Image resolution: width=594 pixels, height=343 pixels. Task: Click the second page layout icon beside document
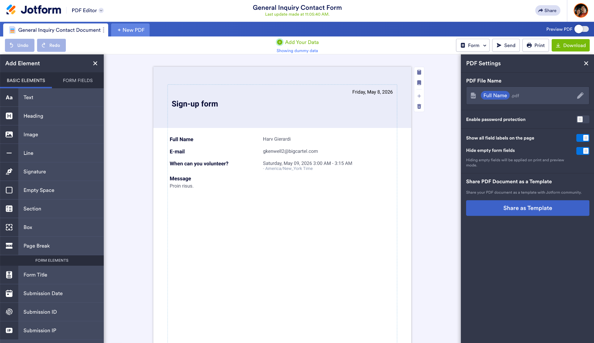click(419, 83)
